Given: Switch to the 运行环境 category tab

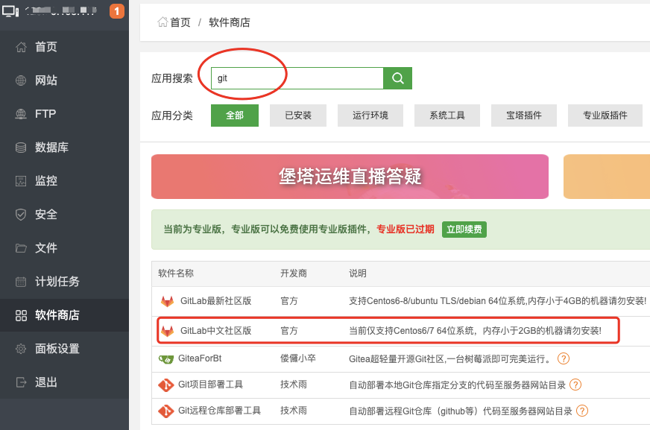Looking at the screenshot, I should (370, 116).
